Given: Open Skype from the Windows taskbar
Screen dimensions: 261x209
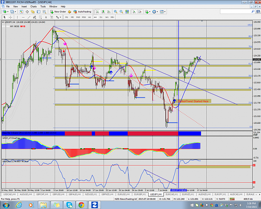Looking at the screenshot, I should coord(69,205).
